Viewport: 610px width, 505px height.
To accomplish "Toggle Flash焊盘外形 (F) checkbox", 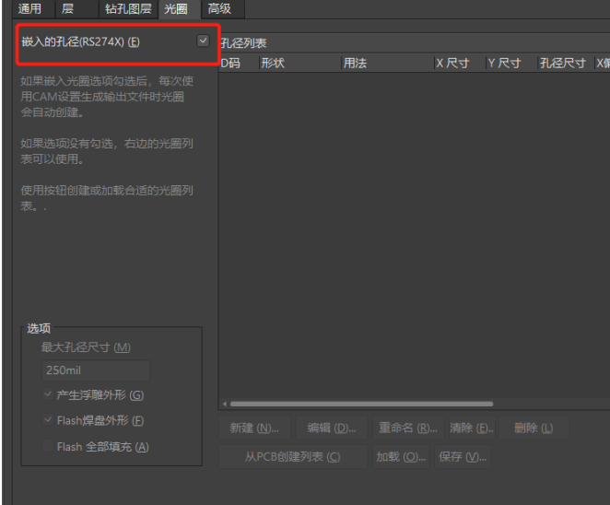I will click(x=48, y=420).
